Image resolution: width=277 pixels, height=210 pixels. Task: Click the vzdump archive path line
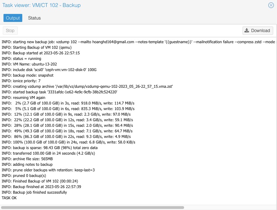87,86
